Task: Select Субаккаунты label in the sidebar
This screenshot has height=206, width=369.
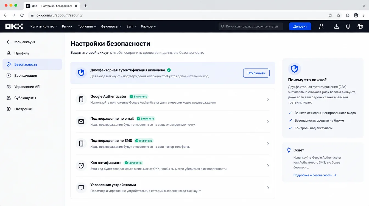Action: [25, 98]
